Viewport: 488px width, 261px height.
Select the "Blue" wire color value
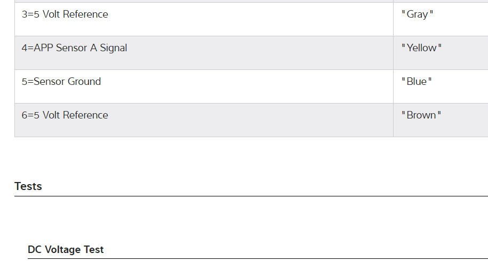tap(417, 82)
